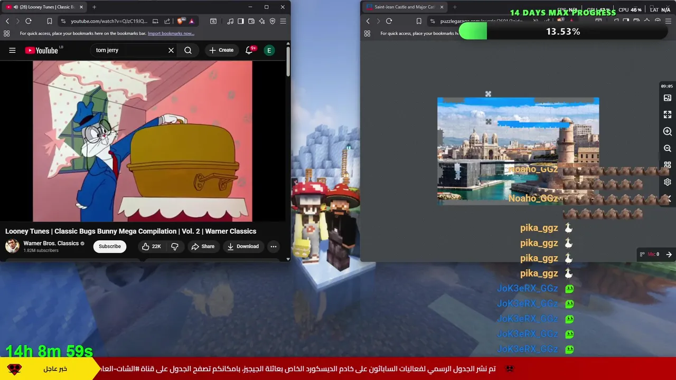676x380 pixels.
Task: Open Brave Shields lion icon
Action: [181, 21]
